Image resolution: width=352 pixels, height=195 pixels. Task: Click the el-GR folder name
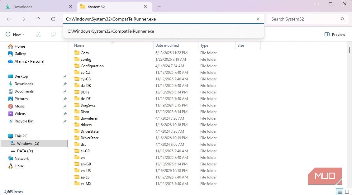pyautogui.click(x=85, y=151)
